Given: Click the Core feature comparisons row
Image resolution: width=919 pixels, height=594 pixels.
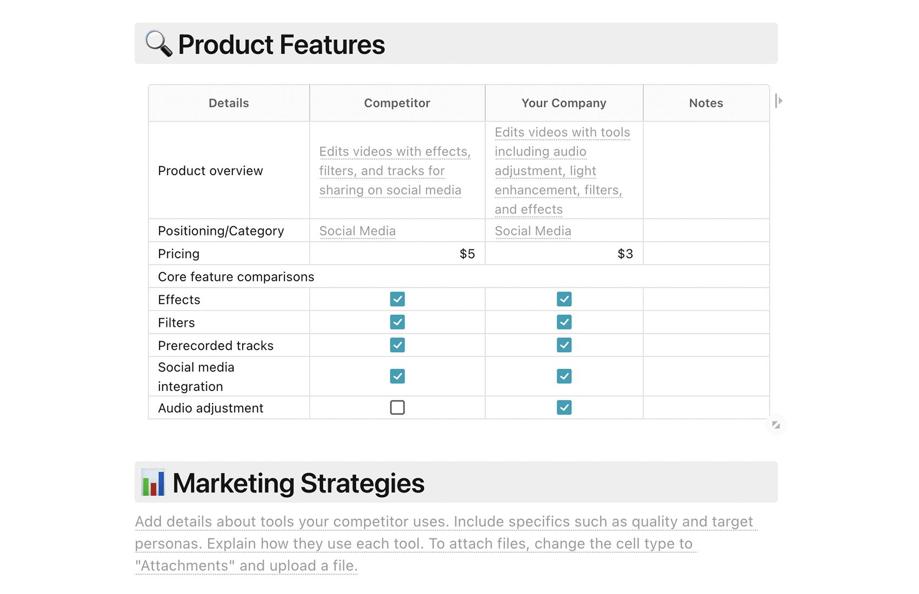Looking at the screenshot, I should (x=459, y=276).
